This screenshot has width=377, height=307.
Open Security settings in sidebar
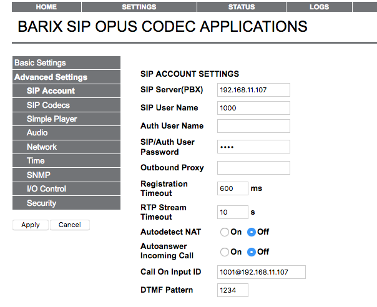click(x=66, y=203)
